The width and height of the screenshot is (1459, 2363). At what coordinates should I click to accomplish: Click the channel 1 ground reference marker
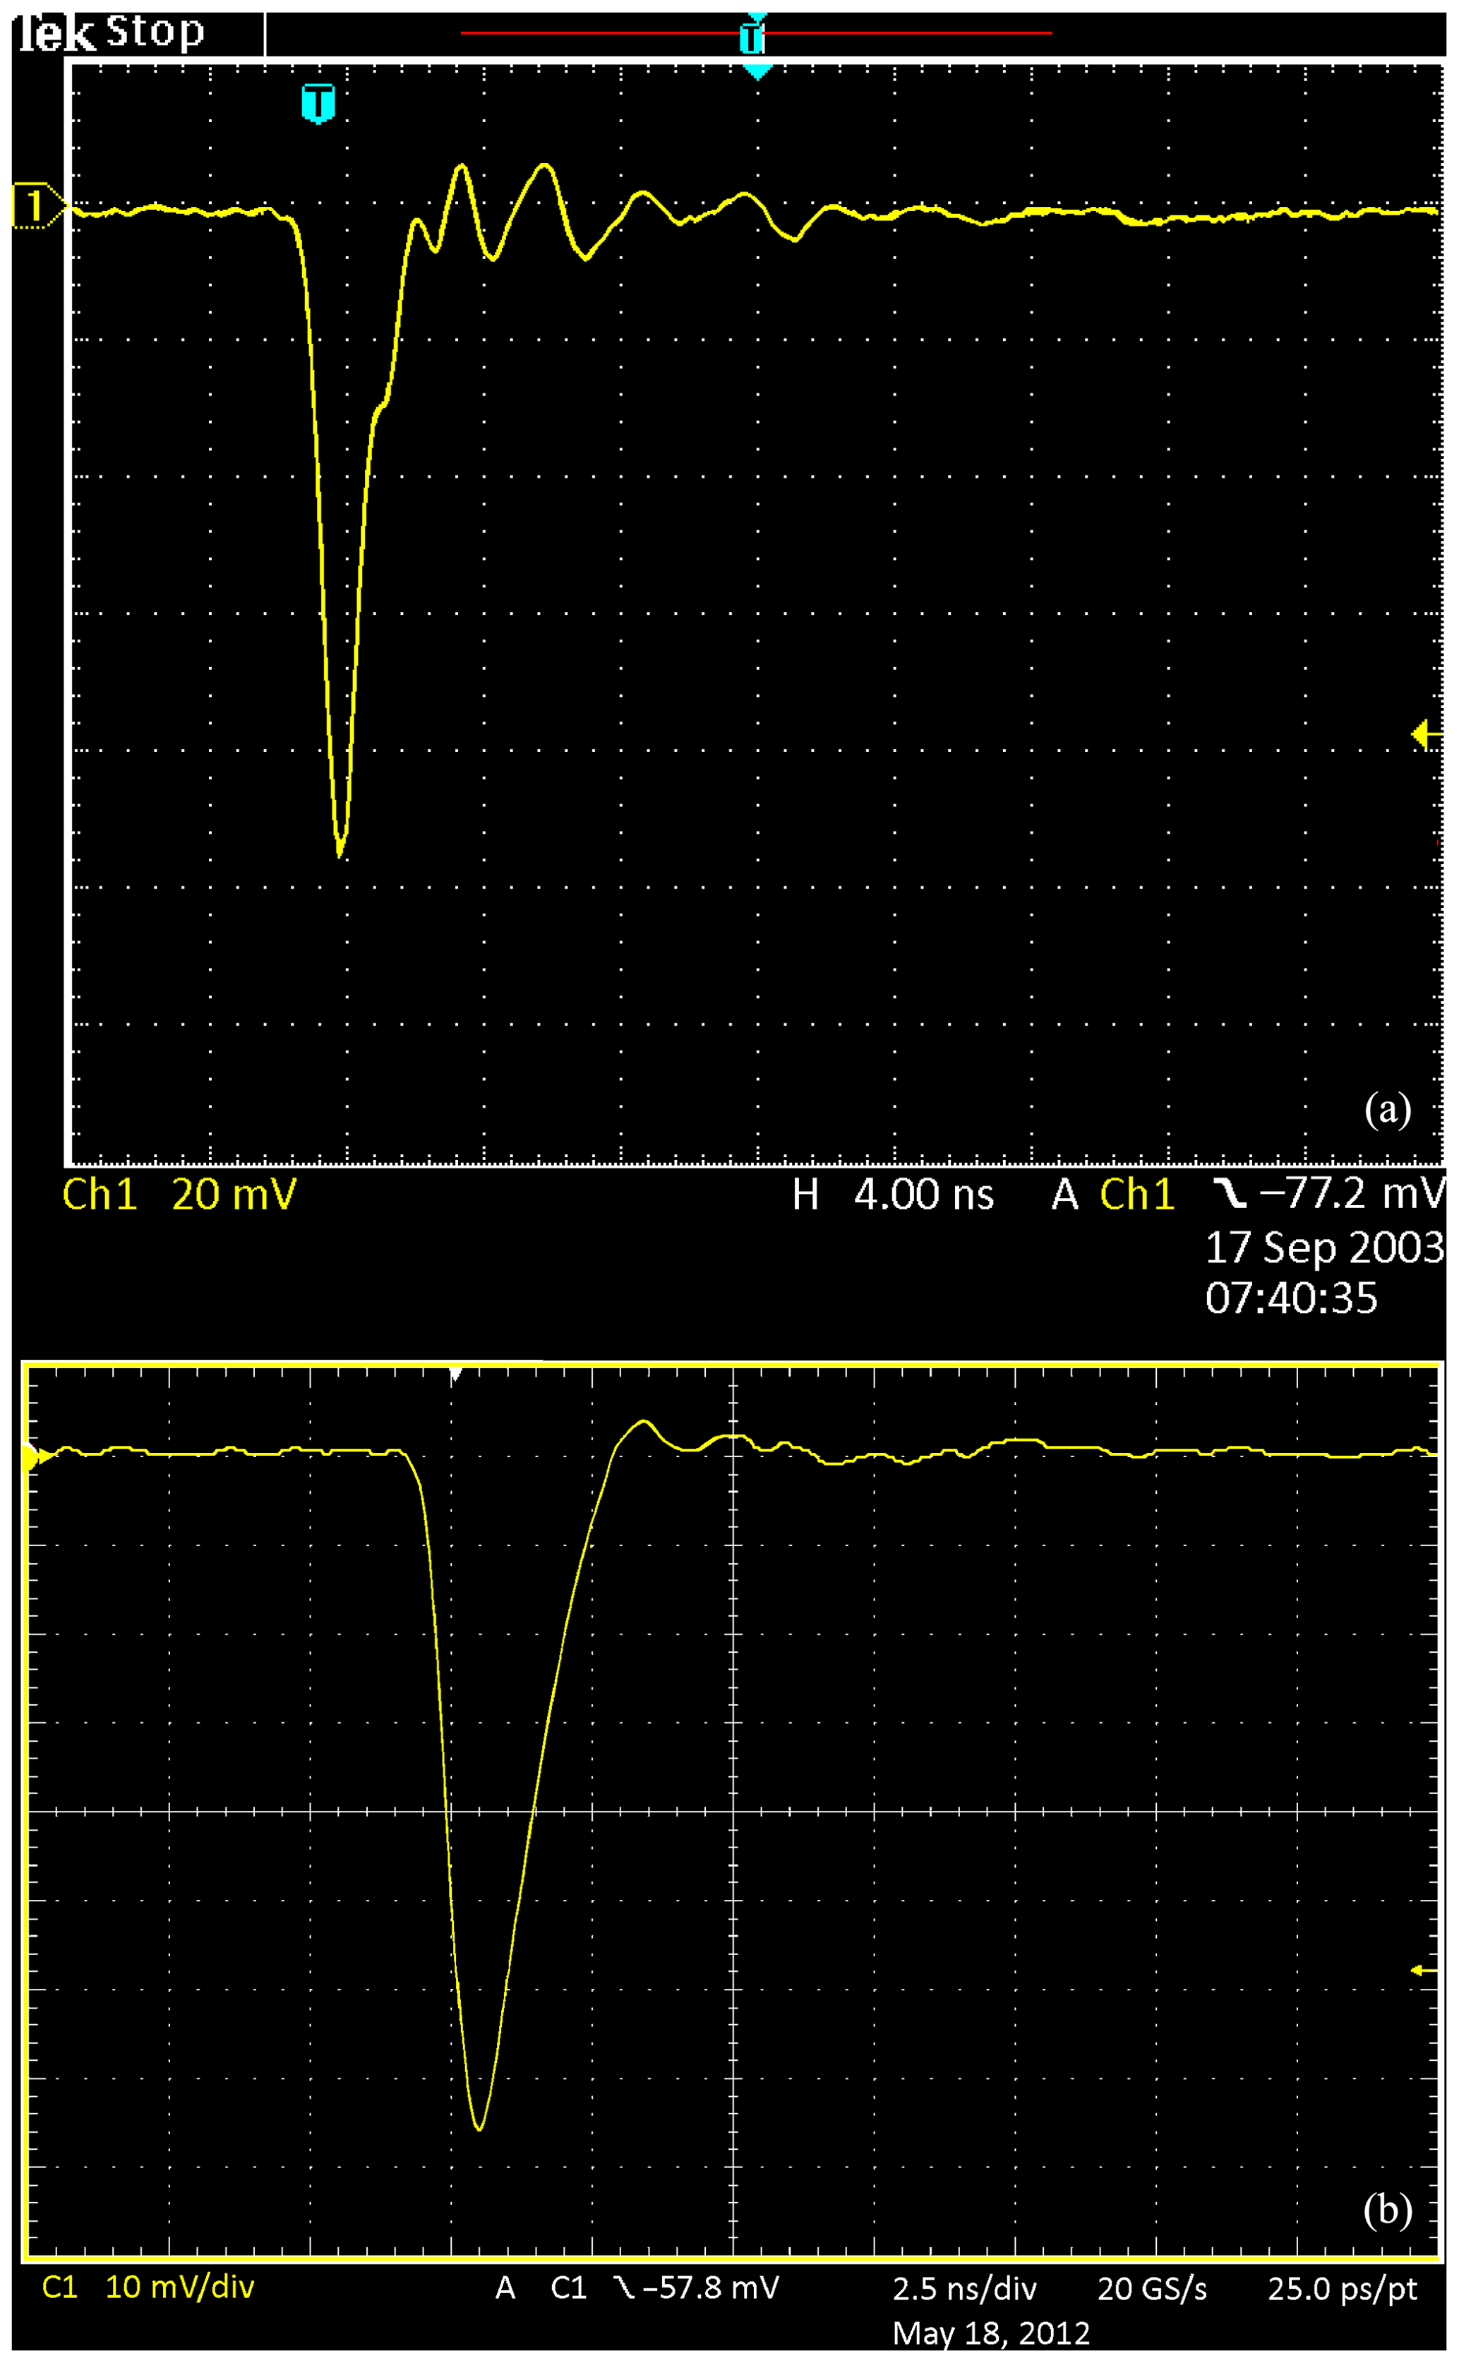(34, 205)
